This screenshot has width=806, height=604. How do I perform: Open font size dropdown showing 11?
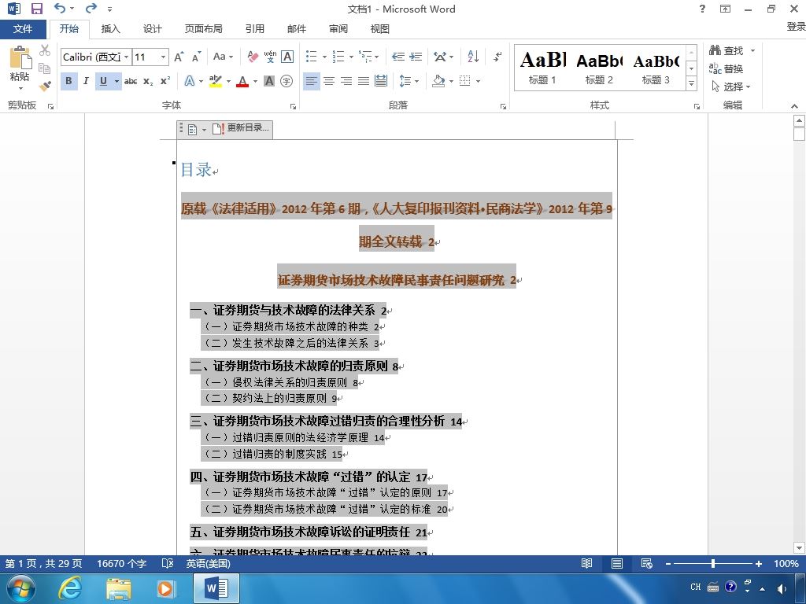click(x=163, y=57)
